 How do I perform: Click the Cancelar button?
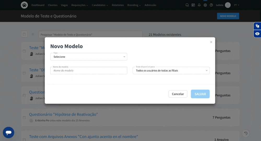pyautogui.click(x=178, y=94)
